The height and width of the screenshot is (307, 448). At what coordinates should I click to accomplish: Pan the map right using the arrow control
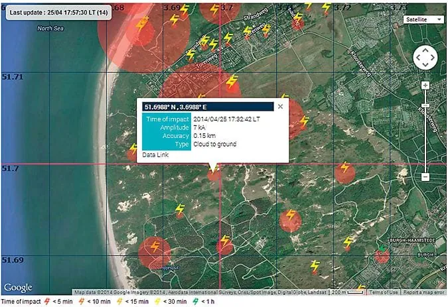point(433,58)
